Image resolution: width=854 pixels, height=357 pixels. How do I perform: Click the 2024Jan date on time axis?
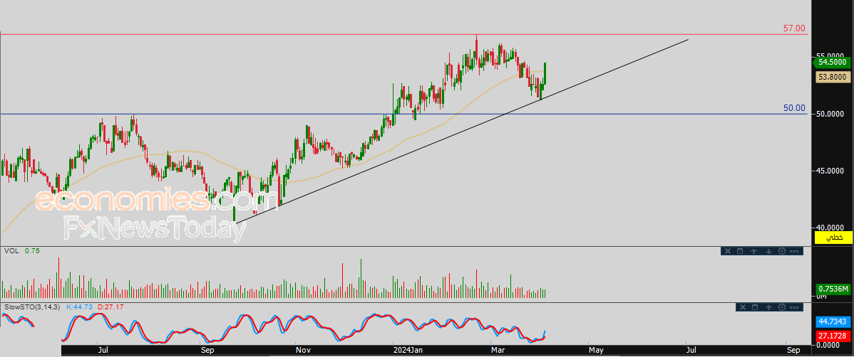pyautogui.click(x=407, y=350)
